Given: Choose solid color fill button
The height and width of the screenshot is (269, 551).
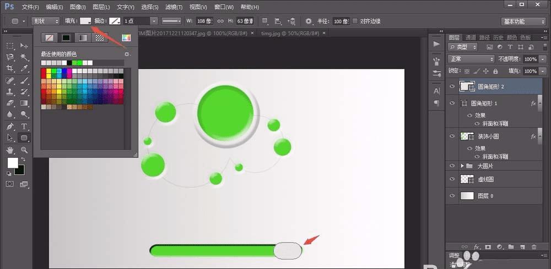Looking at the screenshot, I should click(66, 37).
